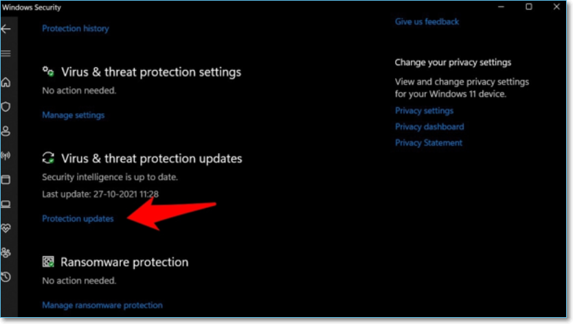573x324 pixels.
Task: Open Firewall & network protection icon
Action: tap(6, 155)
